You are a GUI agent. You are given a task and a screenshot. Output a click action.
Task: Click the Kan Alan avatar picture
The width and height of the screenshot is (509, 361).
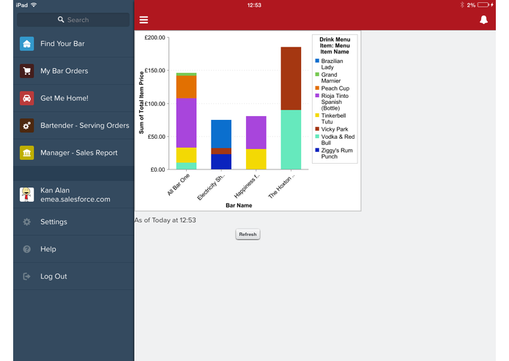(26, 194)
